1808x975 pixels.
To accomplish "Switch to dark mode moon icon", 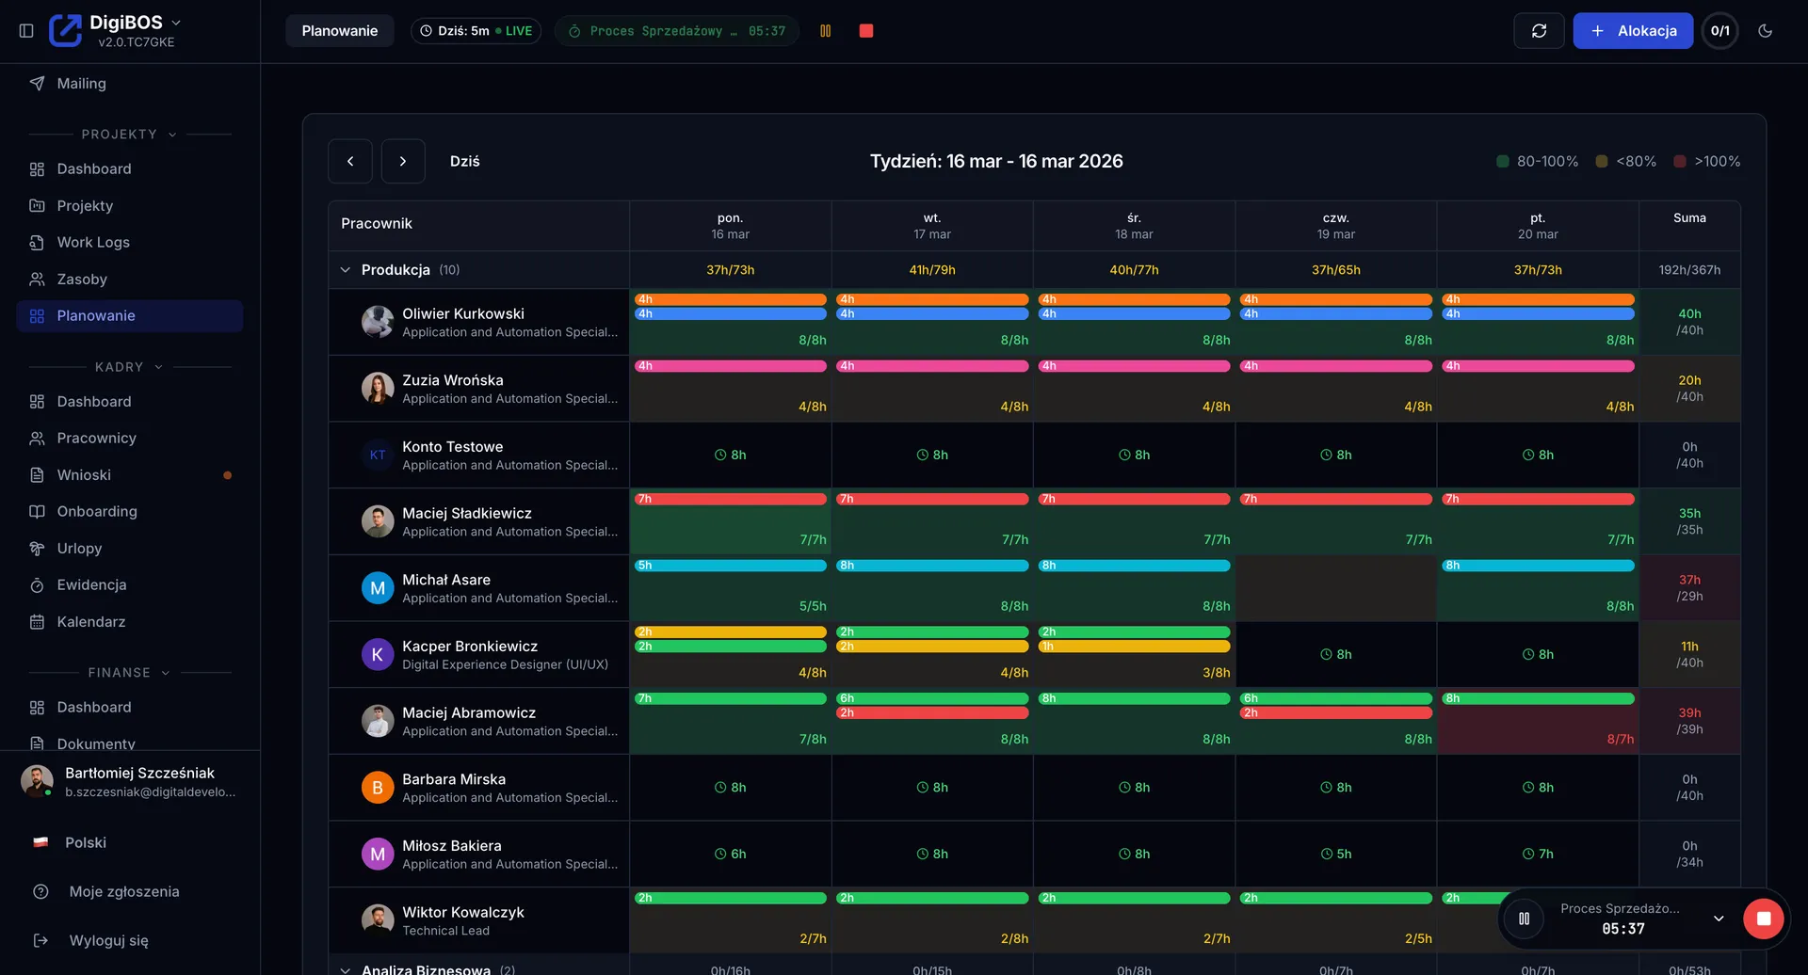I will (1766, 31).
